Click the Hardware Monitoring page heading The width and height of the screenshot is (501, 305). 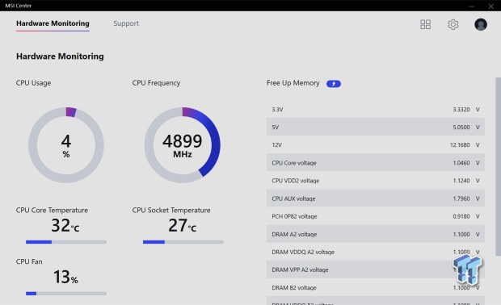click(60, 56)
